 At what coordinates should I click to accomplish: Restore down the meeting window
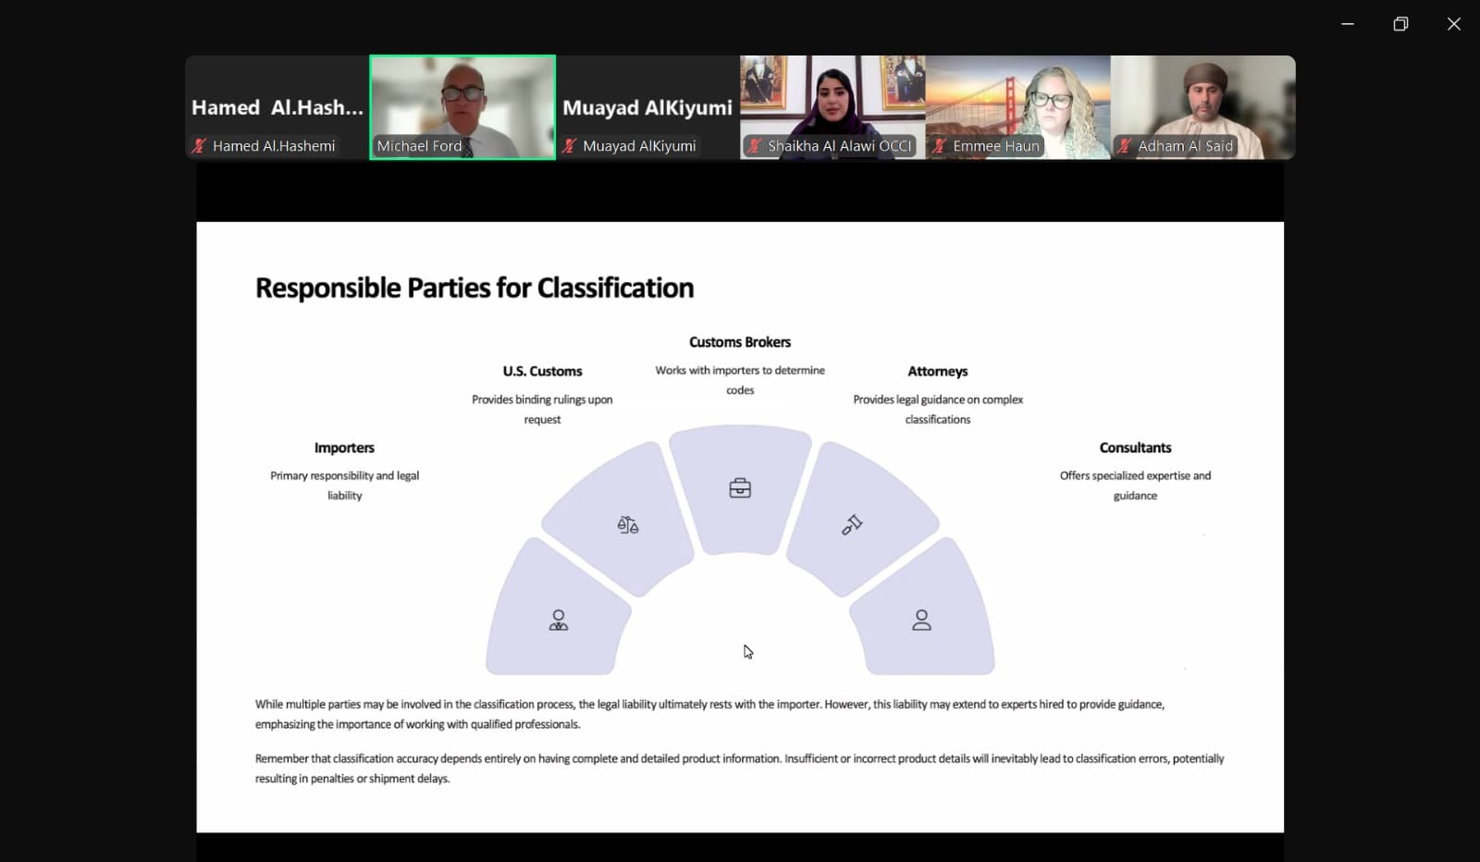1400,24
